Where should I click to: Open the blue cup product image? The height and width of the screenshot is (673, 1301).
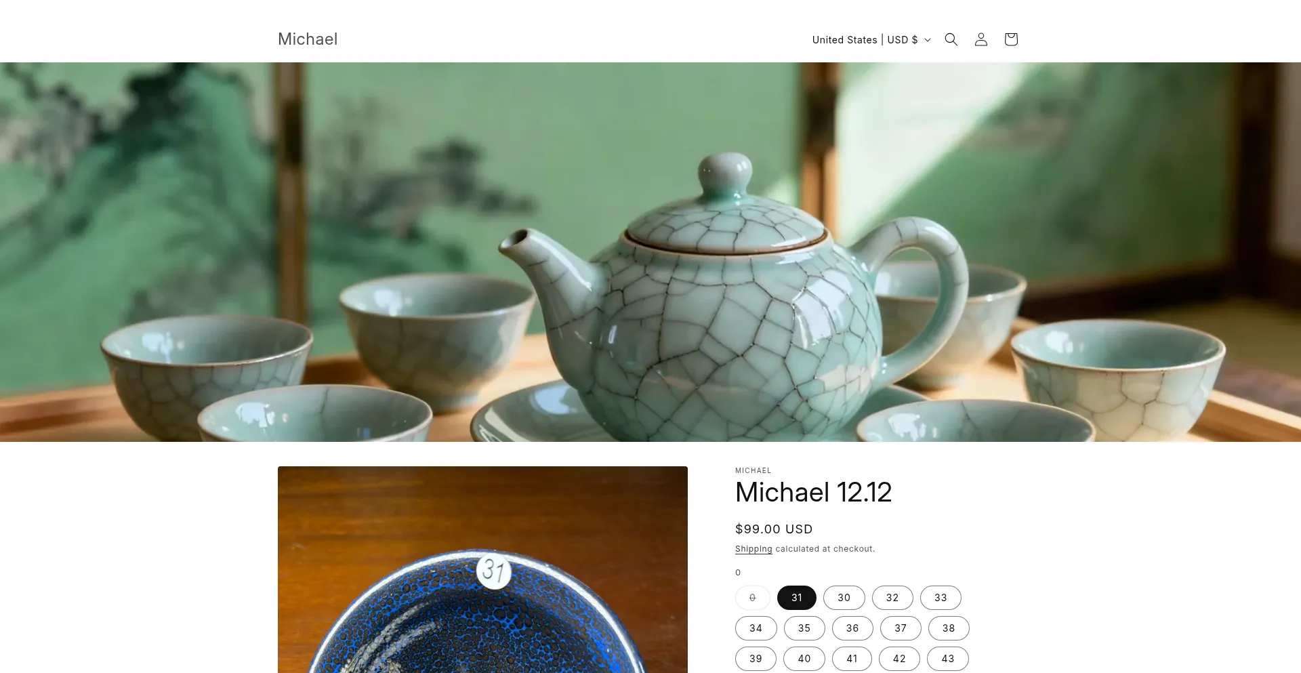pos(482,569)
